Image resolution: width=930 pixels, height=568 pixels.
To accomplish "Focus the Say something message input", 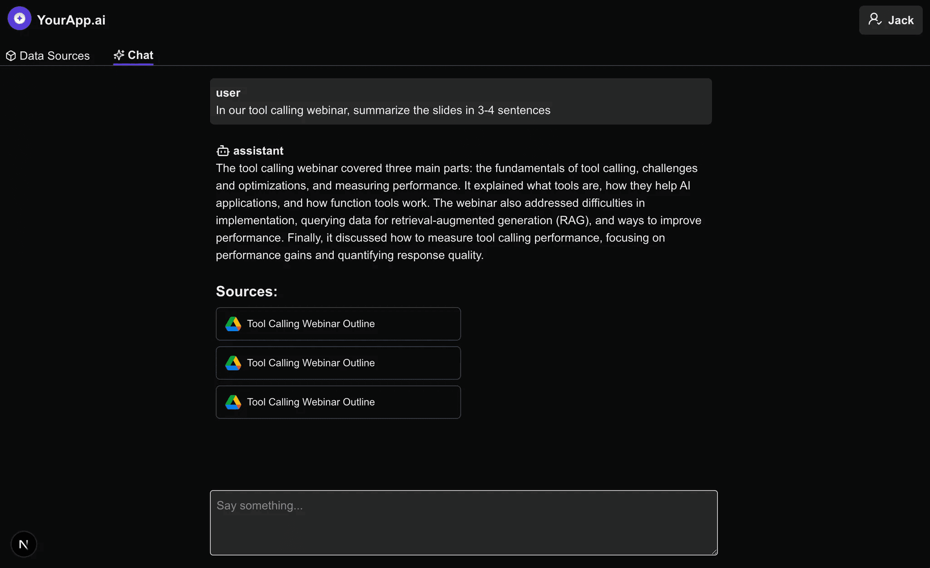I will point(463,522).
